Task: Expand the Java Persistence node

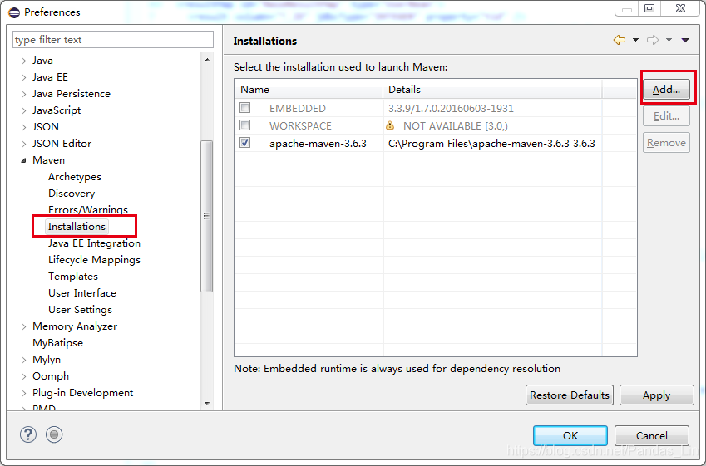Action: (x=24, y=94)
